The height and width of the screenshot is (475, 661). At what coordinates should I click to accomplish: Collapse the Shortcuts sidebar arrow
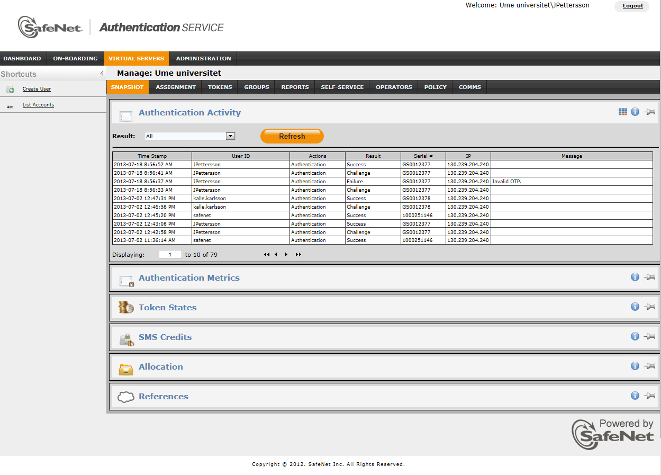coord(102,74)
